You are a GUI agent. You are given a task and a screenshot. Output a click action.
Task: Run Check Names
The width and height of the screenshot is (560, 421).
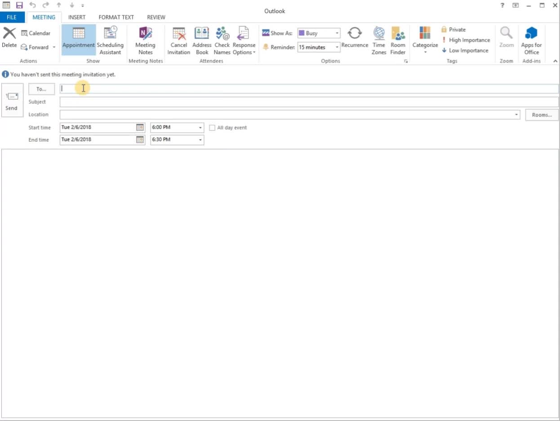click(222, 40)
